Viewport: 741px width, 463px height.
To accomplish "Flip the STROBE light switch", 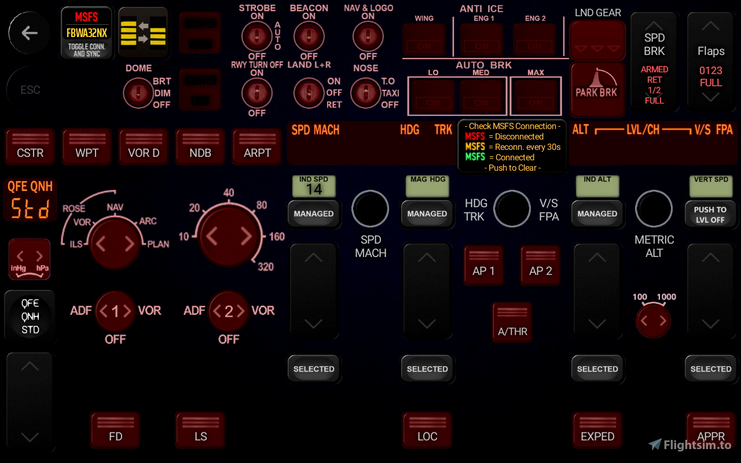I will [257, 38].
